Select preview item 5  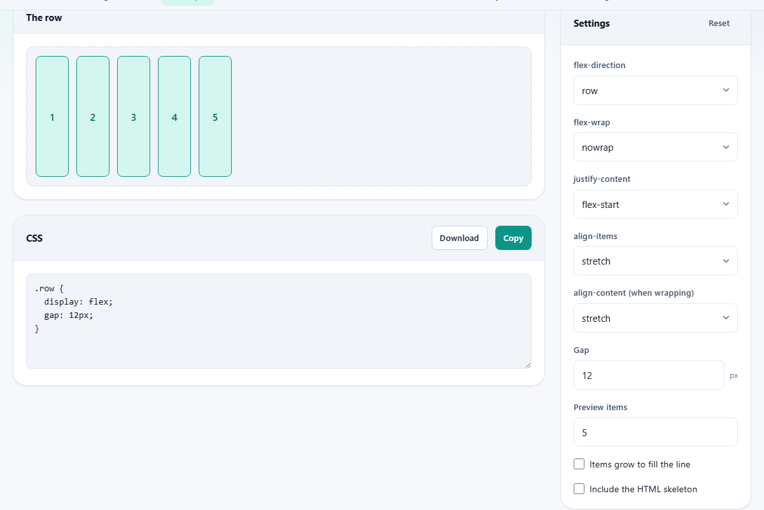[x=215, y=116]
